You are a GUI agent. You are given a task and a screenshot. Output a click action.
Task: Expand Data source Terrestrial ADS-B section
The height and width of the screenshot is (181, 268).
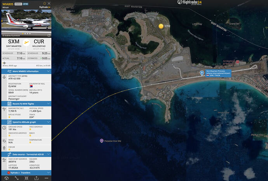click(x=26, y=154)
